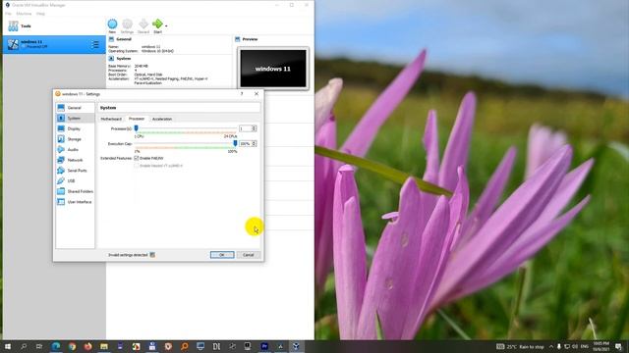Click the windows 11 preview thumbnail
The image size is (629, 353).
(x=273, y=69)
